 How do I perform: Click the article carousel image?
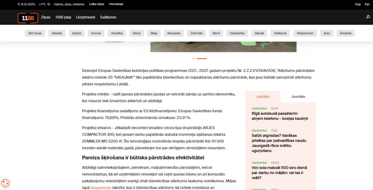point(223,47)
